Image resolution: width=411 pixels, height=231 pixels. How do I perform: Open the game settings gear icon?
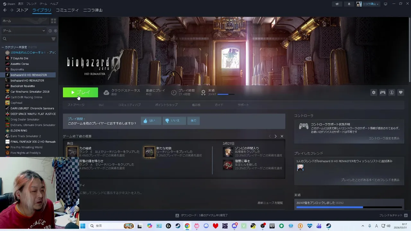[373, 92]
